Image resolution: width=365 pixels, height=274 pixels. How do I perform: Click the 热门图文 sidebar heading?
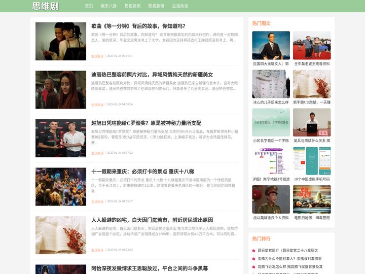tap(262, 23)
